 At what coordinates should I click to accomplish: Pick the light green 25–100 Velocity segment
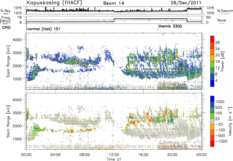pos(212,116)
